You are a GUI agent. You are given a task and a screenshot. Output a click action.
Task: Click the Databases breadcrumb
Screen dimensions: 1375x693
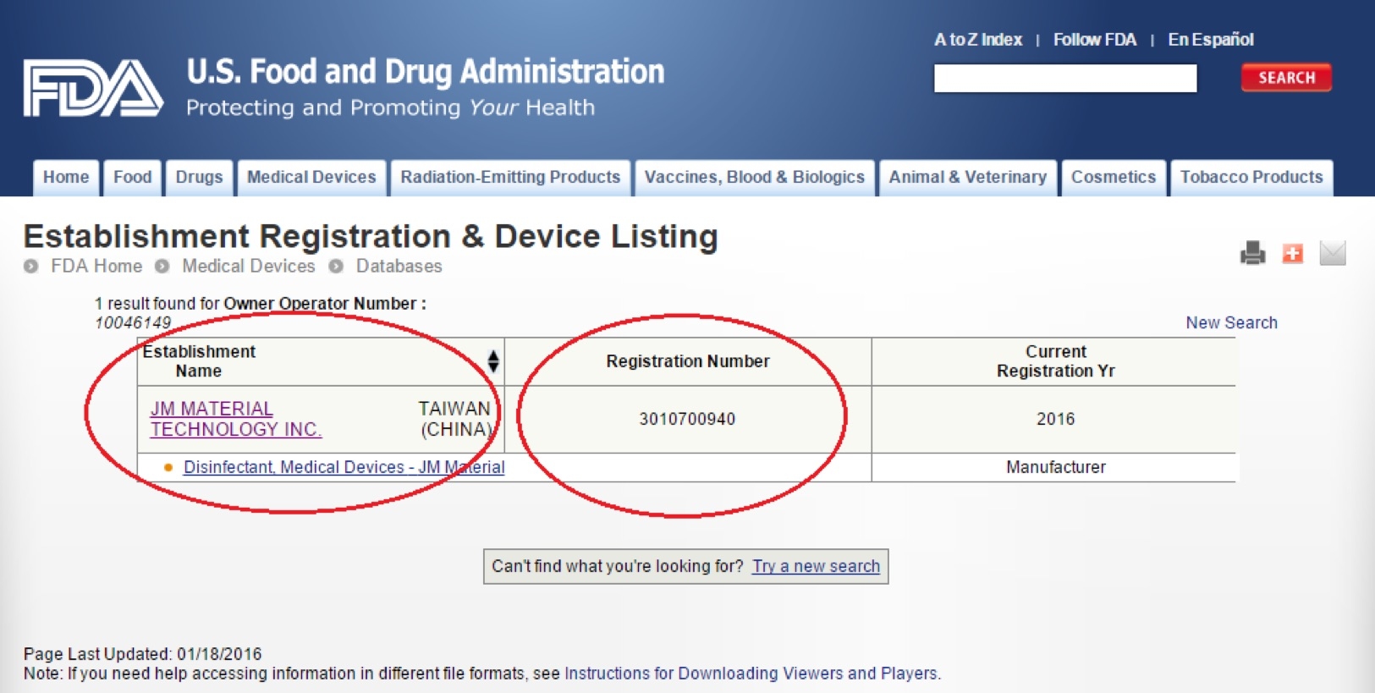399,267
